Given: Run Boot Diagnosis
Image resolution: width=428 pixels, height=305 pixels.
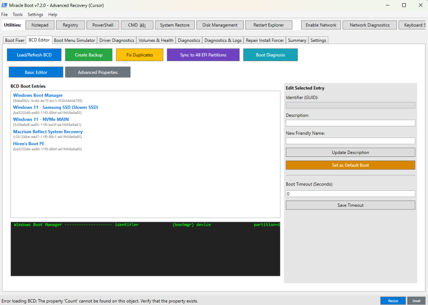Looking at the screenshot, I should pyautogui.click(x=270, y=54).
